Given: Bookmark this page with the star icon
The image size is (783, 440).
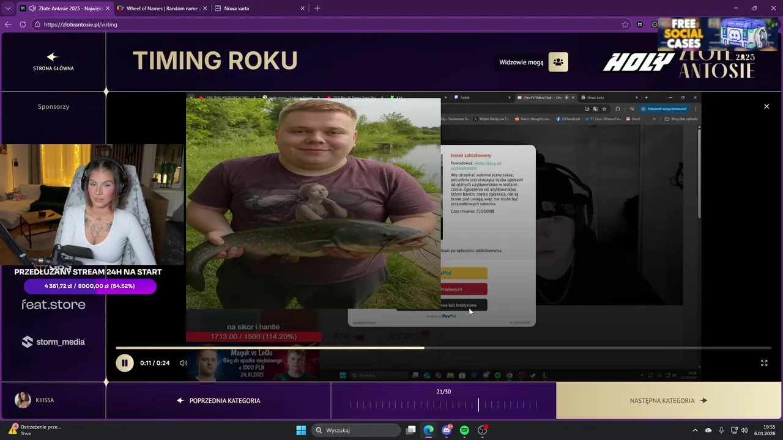Looking at the screenshot, I should [x=625, y=24].
